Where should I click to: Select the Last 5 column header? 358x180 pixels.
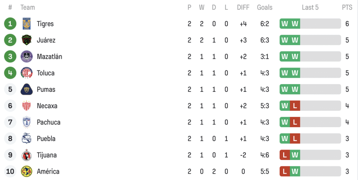(310, 7)
